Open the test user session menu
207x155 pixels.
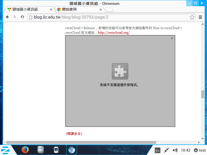click(199, 150)
